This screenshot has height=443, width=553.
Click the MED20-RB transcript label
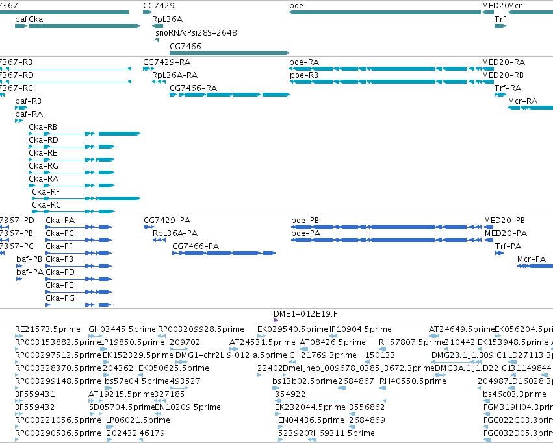coord(503,75)
